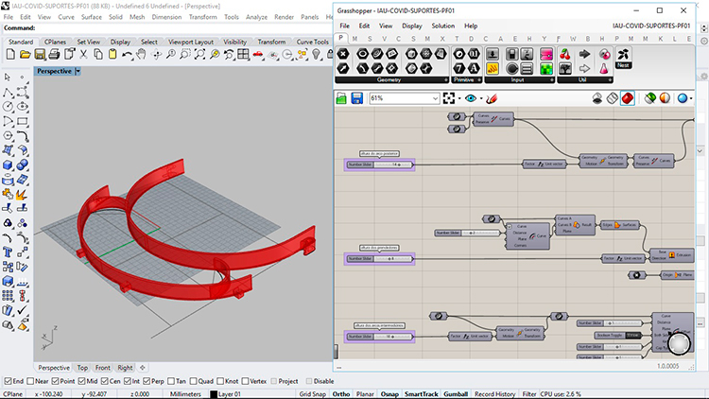Expand the Input group panel
The width and height of the screenshot is (709, 399).
point(552,80)
